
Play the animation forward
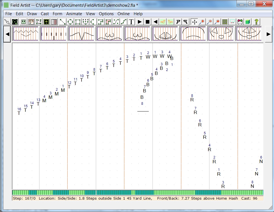pos(140,22)
